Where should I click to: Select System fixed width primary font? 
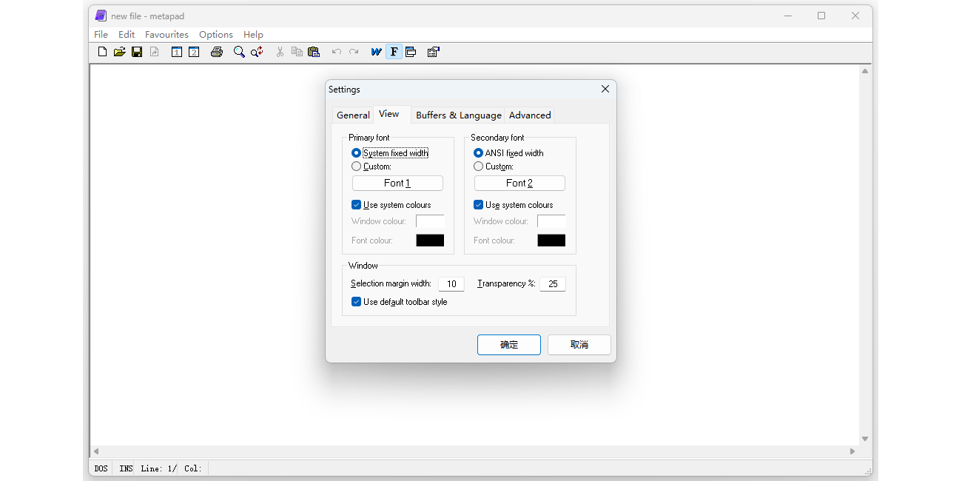[x=390, y=153]
